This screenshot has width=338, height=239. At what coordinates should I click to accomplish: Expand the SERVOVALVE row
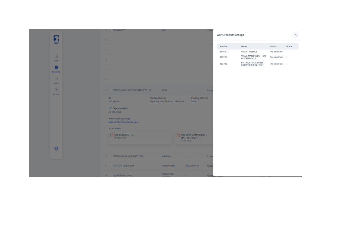pyautogui.click(x=106, y=30)
